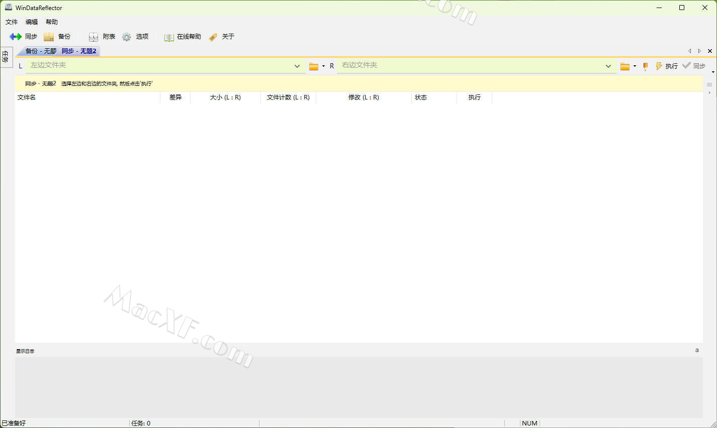The width and height of the screenshot is (717, 428).
Task: Open the 文件 menu
Action: coord(12,22)
